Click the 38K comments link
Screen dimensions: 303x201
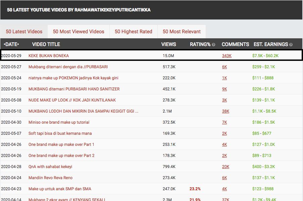point(225,111)
